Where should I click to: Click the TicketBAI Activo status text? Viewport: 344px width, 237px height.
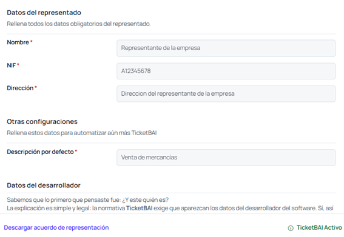(319, 228)
